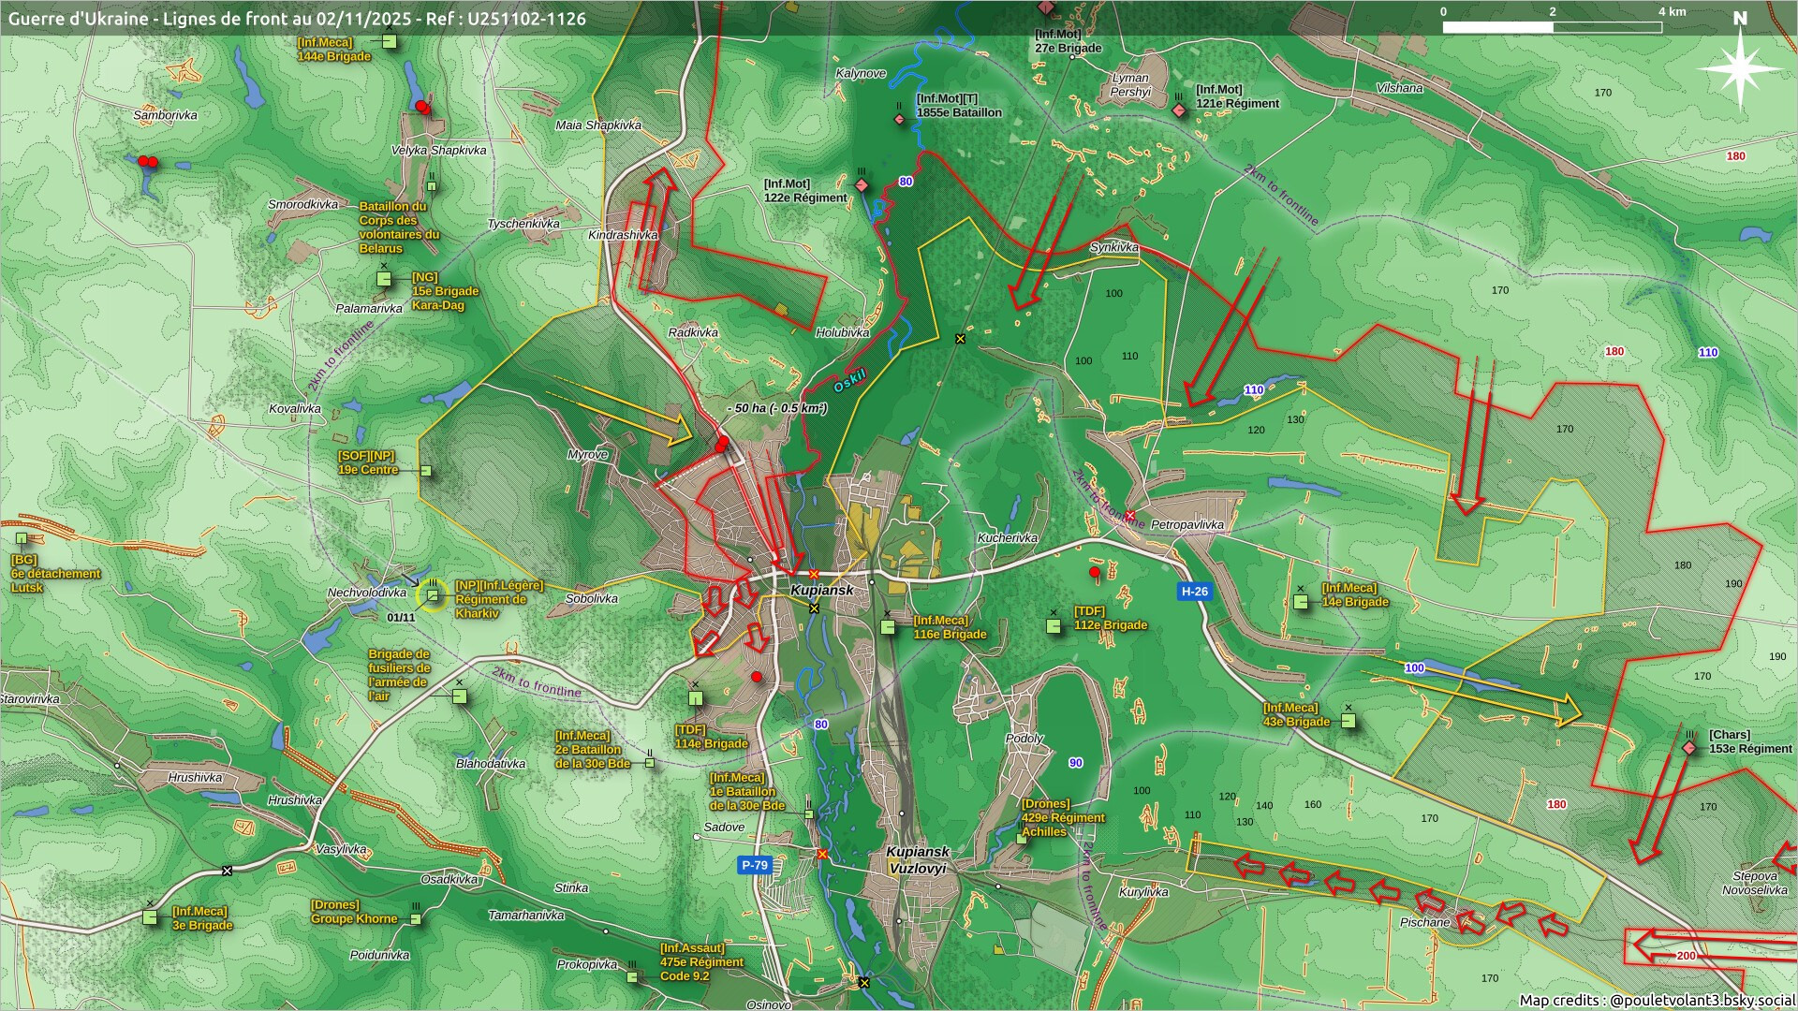Click the 144e Brigade green unit square
This screenshot has width=1798, height=1011.
pos(389,42)
